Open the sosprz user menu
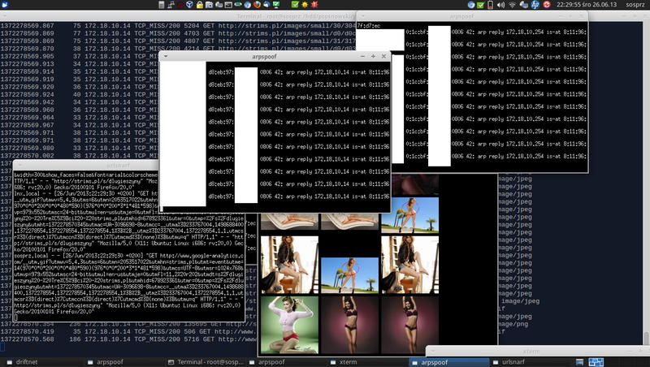The image size is (650, 367). pos(635,5)
